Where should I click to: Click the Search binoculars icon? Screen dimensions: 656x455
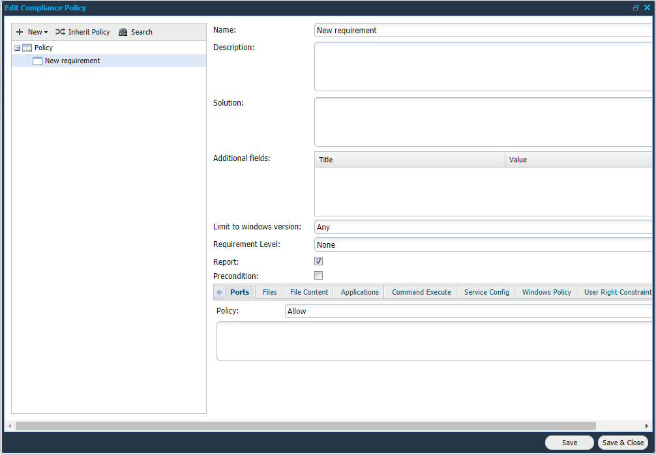123,32
